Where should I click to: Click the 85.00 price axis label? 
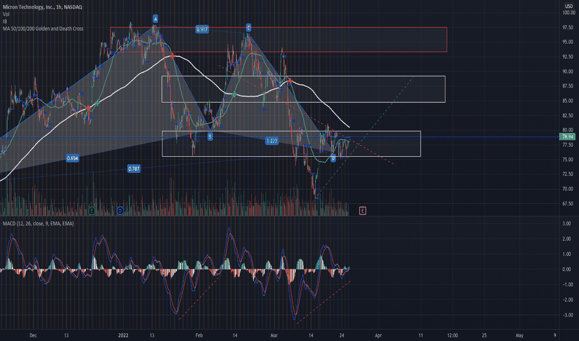coord(568,100)
